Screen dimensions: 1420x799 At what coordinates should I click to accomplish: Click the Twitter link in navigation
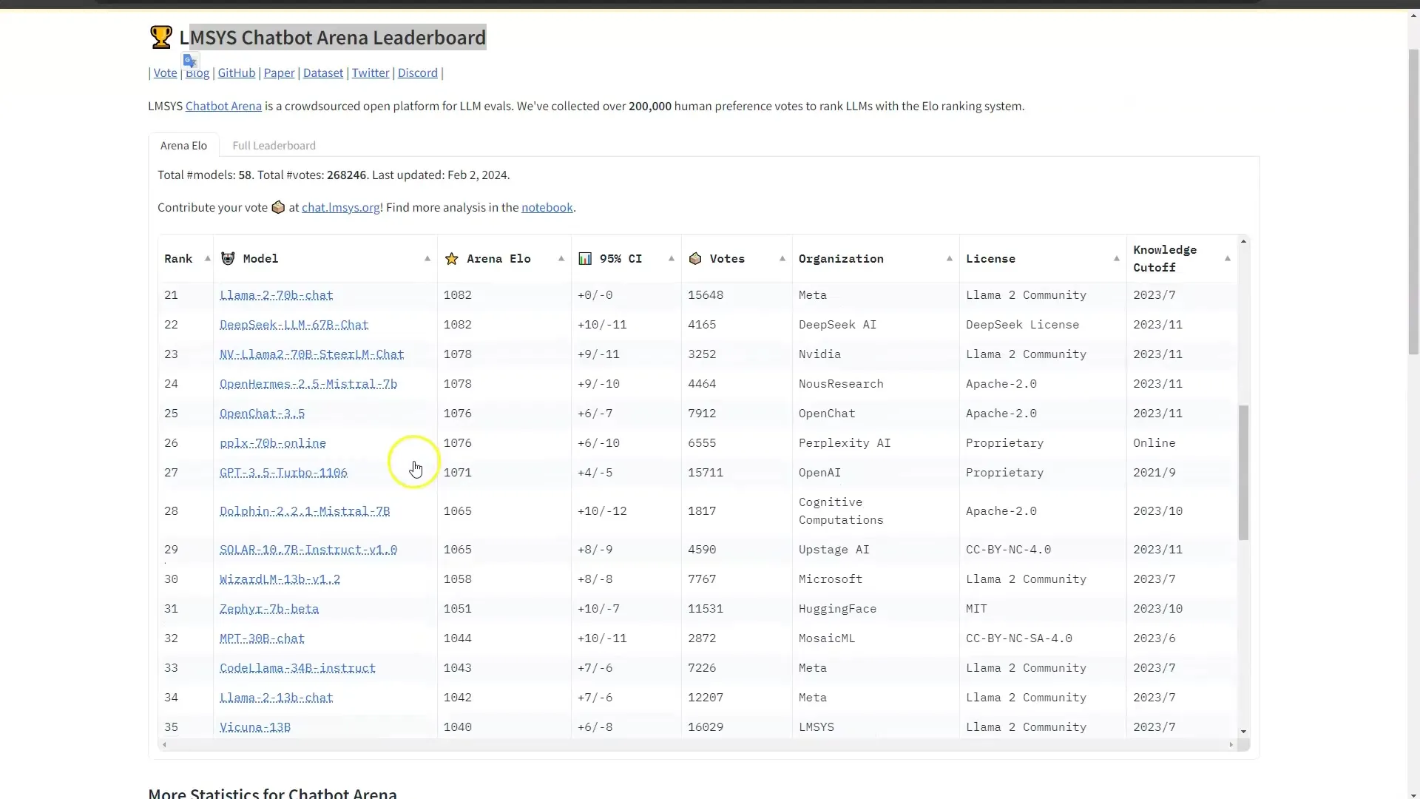tap(371, 73)
